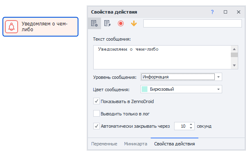Select the Уведомляем о чем-либо action block
Screen dimensions: 246x154
(41, 27)
